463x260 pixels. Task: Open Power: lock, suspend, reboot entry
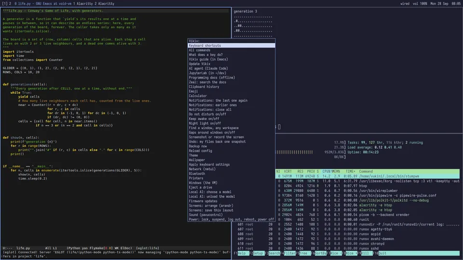click(x=231, y=220)
